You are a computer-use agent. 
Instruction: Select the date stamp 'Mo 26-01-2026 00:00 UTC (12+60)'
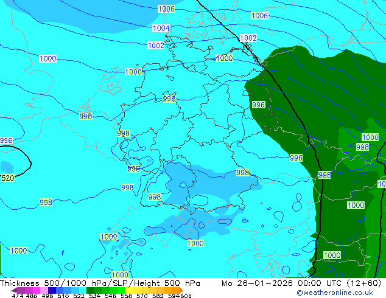click(301, 283)
